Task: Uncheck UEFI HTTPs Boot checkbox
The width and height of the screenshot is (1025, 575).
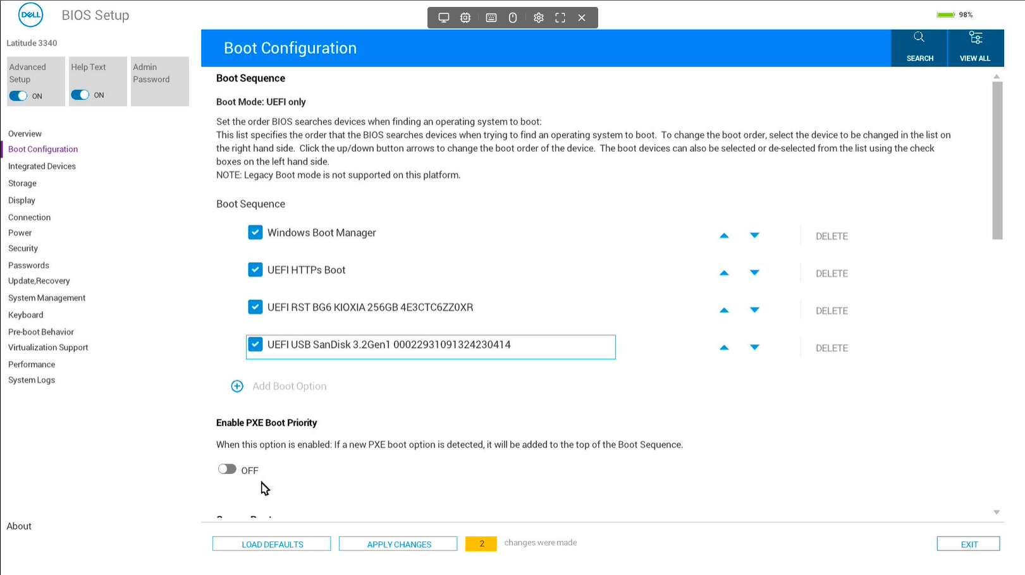Action: click(x=255, y=270)
